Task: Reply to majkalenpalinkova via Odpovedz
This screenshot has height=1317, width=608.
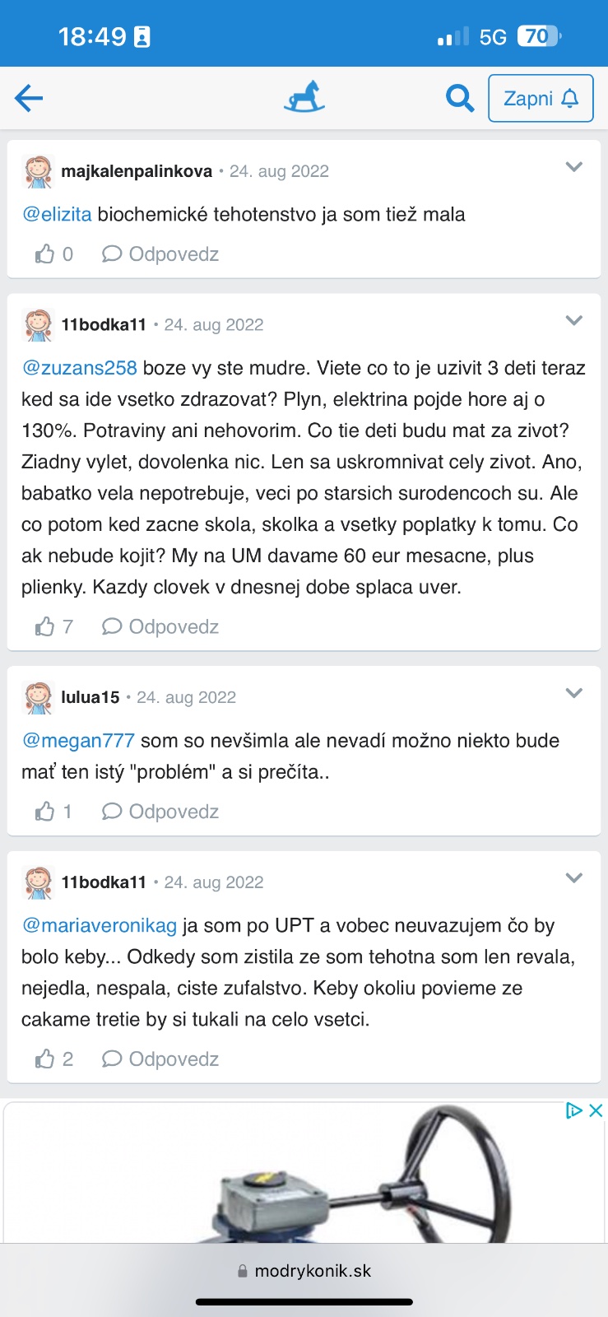Action: point(161,254)
